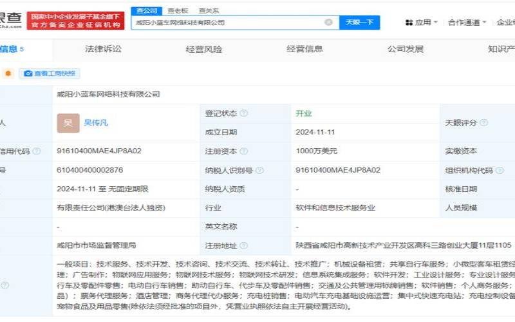Screen dimensions: 515x322
Task: Click the 查看工商快照 button
Action: point(50,73)
